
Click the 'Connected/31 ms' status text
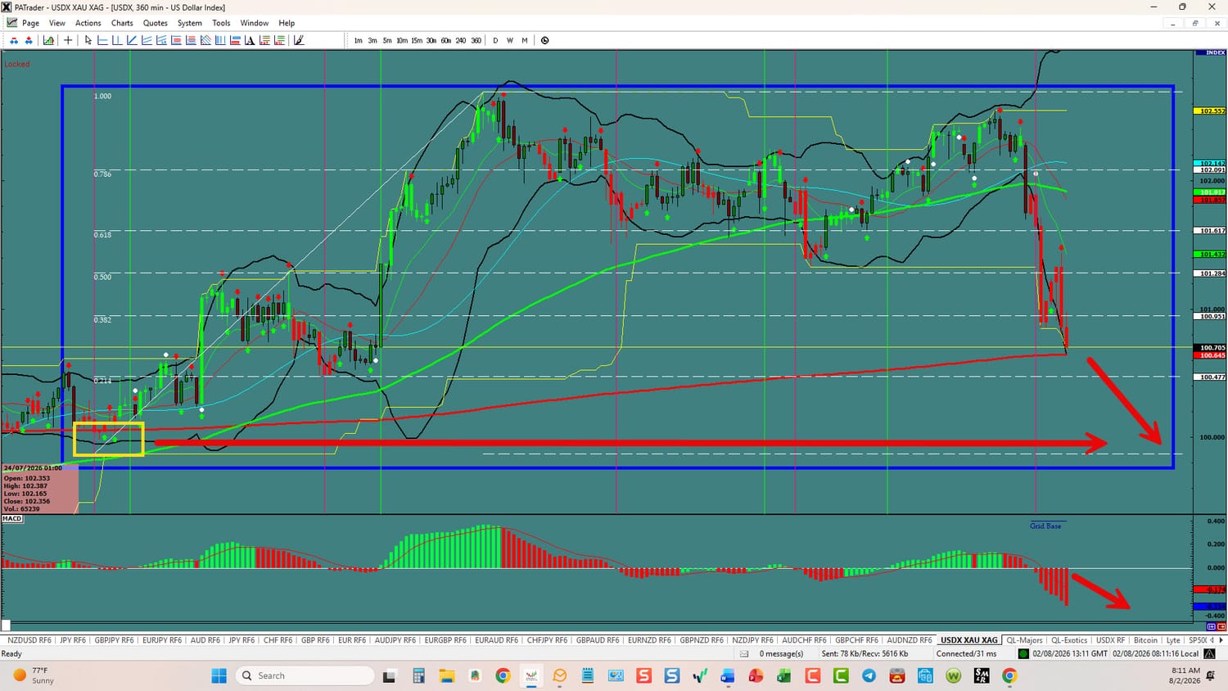967,653
